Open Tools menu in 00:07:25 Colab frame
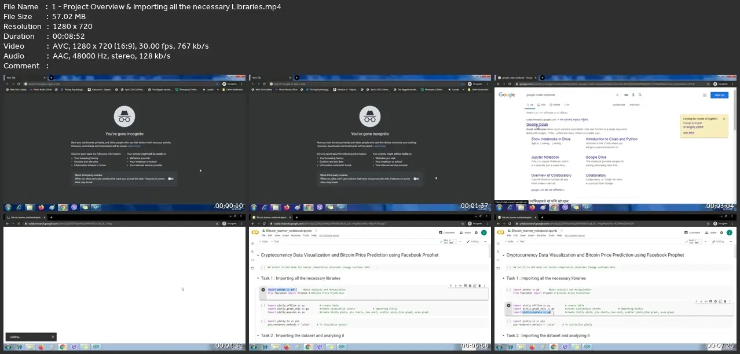The image size is (740, 354). coord(551,235)
